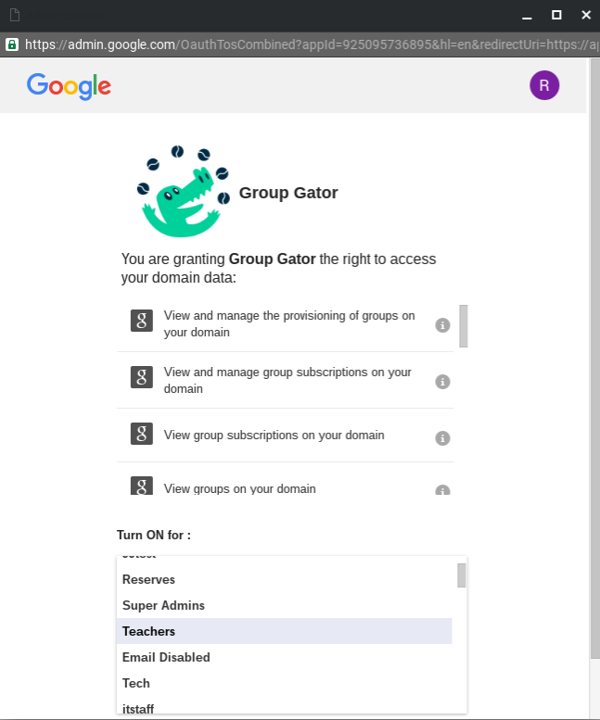600x720 pixels.
Task: Open the purple R account avatar
Action: (544, 86)
